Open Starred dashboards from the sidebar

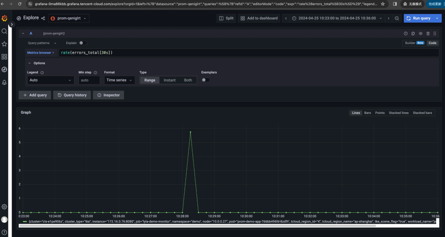click(x=4, y=44)
